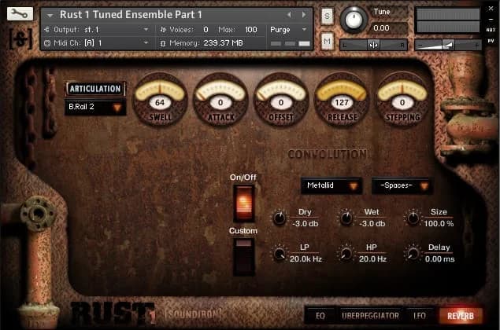Click the Wet value -3.0 db
This screenshot has width=500, height=330.
[372, 224]
